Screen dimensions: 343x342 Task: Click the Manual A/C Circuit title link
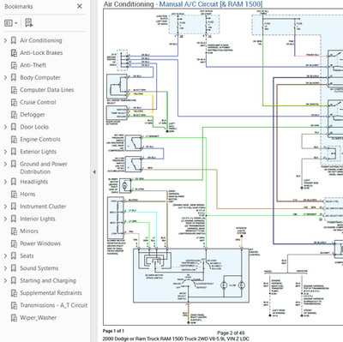pyautogui.click(x=211, y=4)
